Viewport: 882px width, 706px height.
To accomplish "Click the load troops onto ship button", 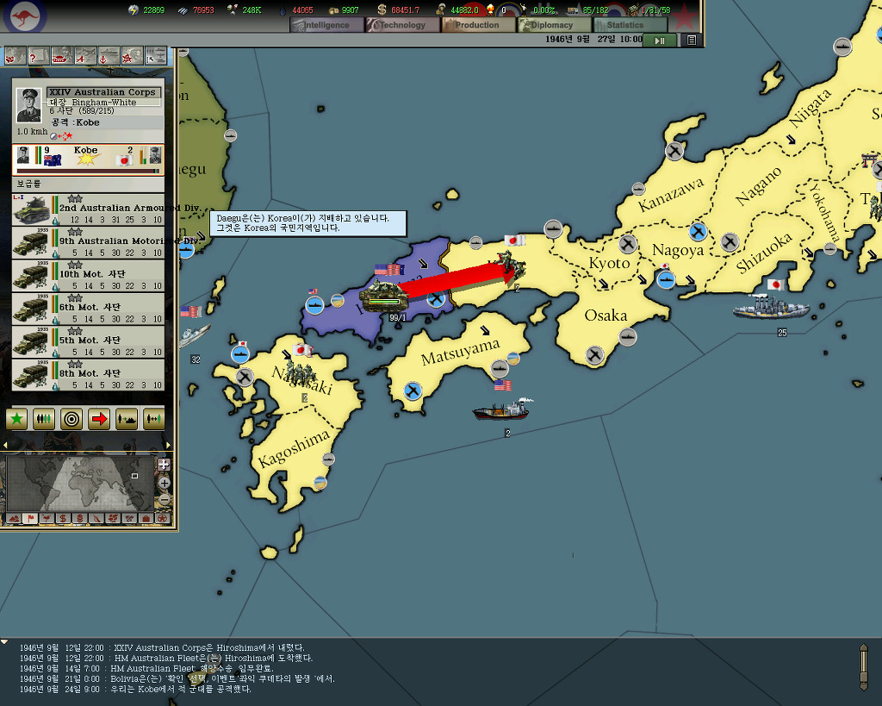I will (127, 419).
